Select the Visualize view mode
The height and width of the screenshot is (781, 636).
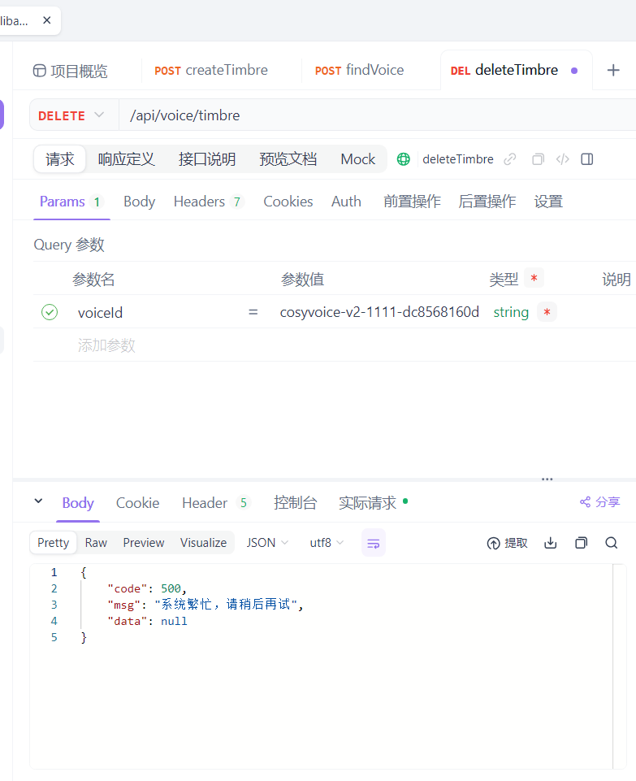[x=203, y=542]
